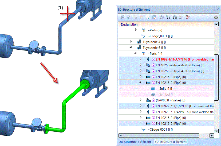Select 'Tuyauterie 4 {} {}' row text
Screen dimensions: 221x146
coord(154,42)
